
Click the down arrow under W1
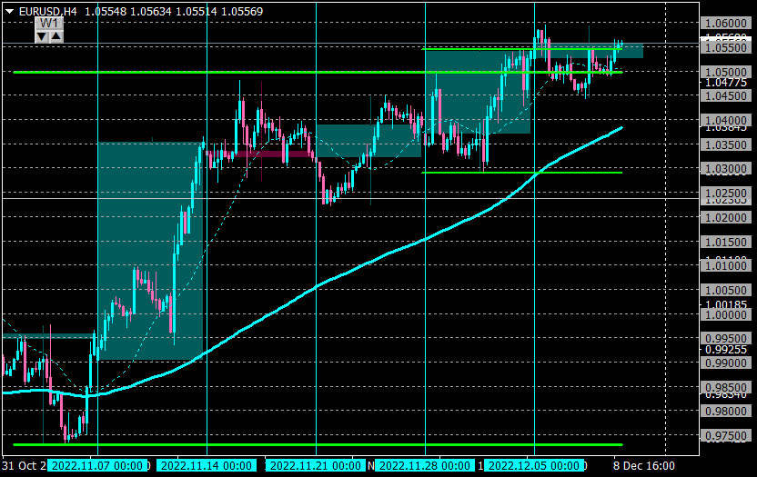pyautogui.click(x=42, y=36)
